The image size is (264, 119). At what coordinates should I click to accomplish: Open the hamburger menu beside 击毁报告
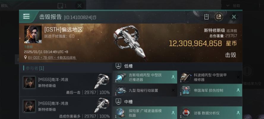26,17
